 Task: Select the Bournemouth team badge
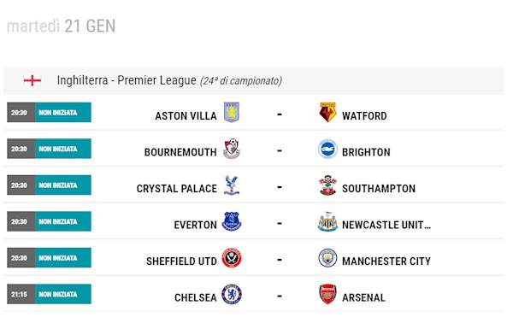click(x=232, y=149)
